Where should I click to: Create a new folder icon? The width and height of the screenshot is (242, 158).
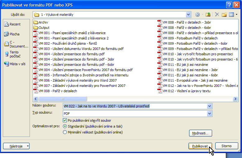[x=224, y=15]
